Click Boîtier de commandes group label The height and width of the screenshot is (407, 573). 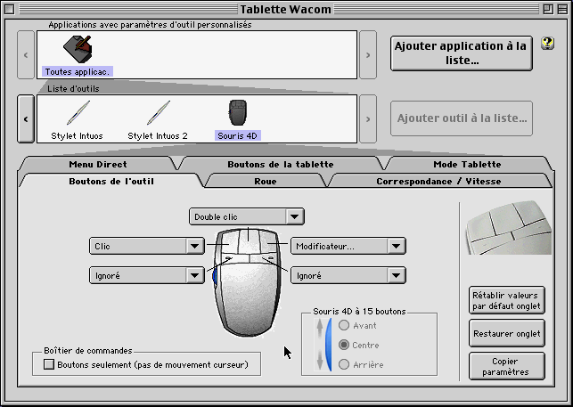pyautogui.click(x=88, y=350)
